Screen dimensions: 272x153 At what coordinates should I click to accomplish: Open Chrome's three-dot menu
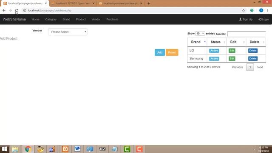(268, 10)
